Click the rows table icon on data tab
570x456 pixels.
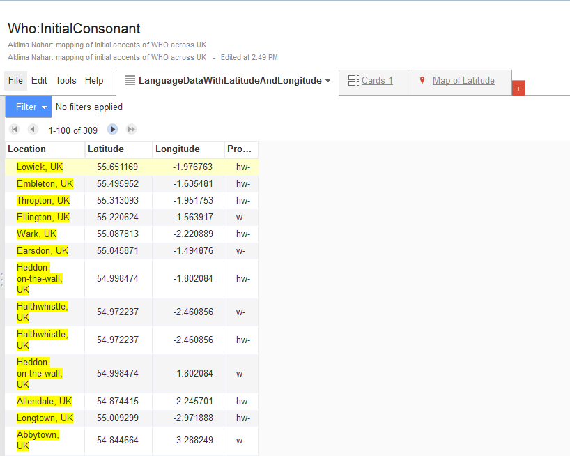point(130,81)
